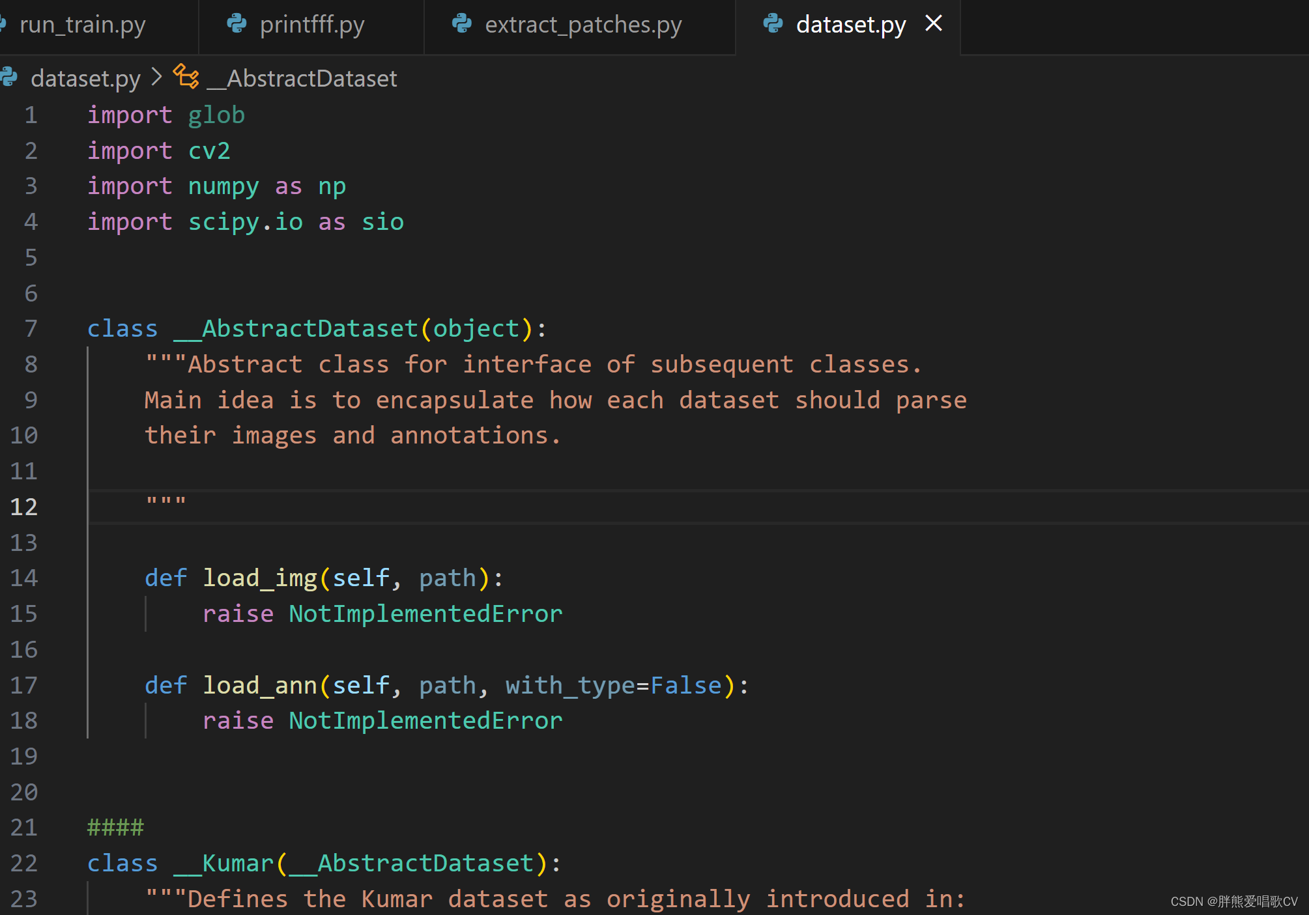
Task: Click the breadcrumb chevron separator
Action: (x=156, y=77)
